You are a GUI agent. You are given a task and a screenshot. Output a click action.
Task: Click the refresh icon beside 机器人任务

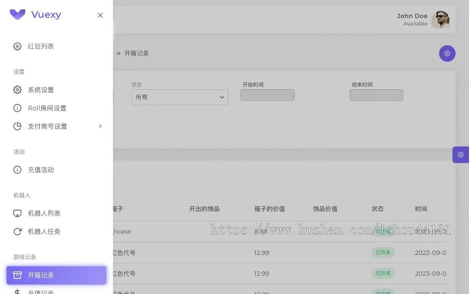(17, 231)
